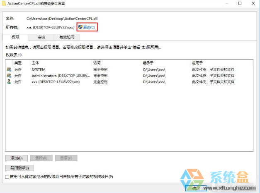Click the folder icon in title bar
Screen dimensions: 260x193
[x=4, y=3]
